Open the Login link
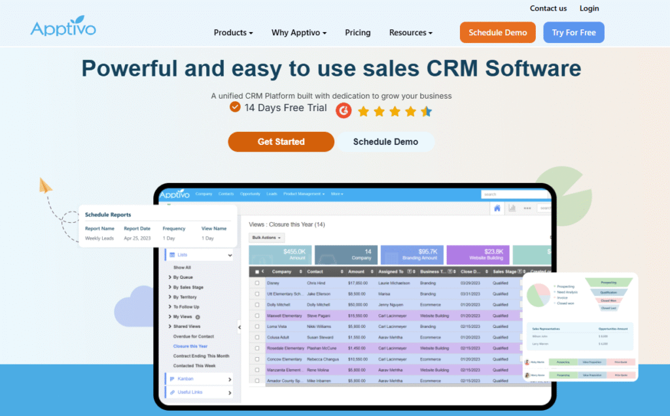The image size is (670, 416). pyautogui.click(x=590, y=8)
